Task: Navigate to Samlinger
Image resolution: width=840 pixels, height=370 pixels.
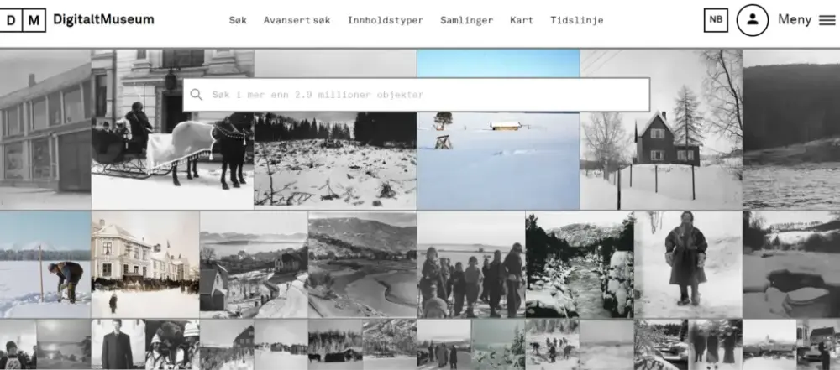Action: 466,20
